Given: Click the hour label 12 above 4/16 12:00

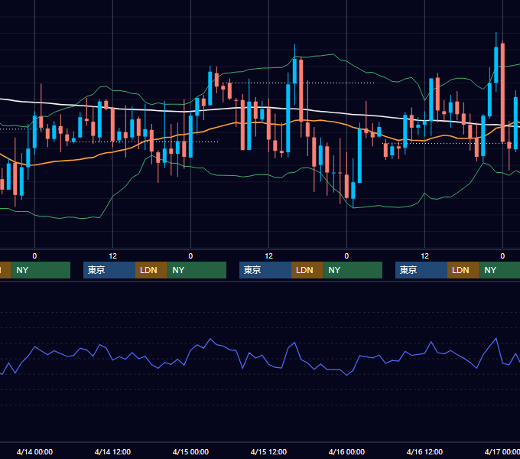Looking at the screenshot, I should click(424, 256).
